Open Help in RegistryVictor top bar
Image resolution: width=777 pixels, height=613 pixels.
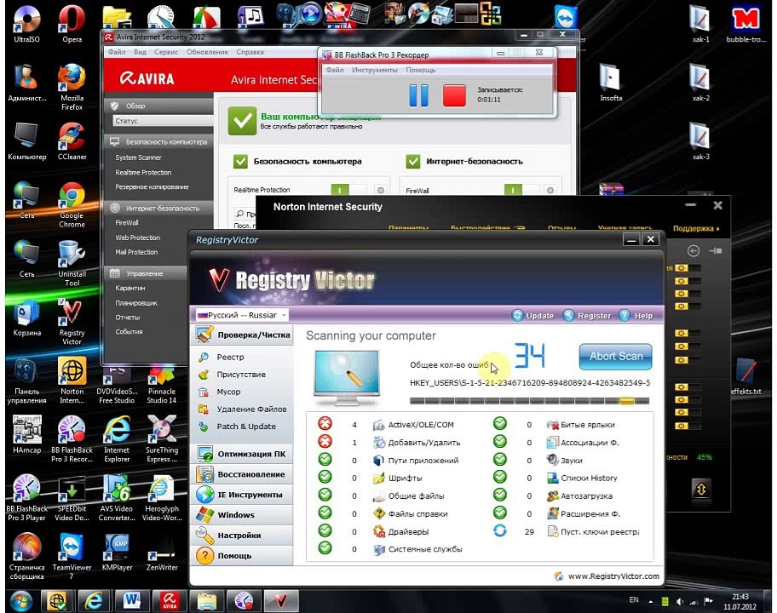tap(636, 315)
